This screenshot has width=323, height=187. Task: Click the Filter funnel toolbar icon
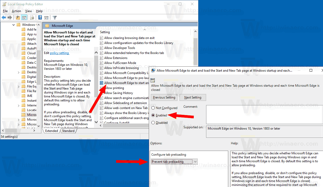click(54, 18)
